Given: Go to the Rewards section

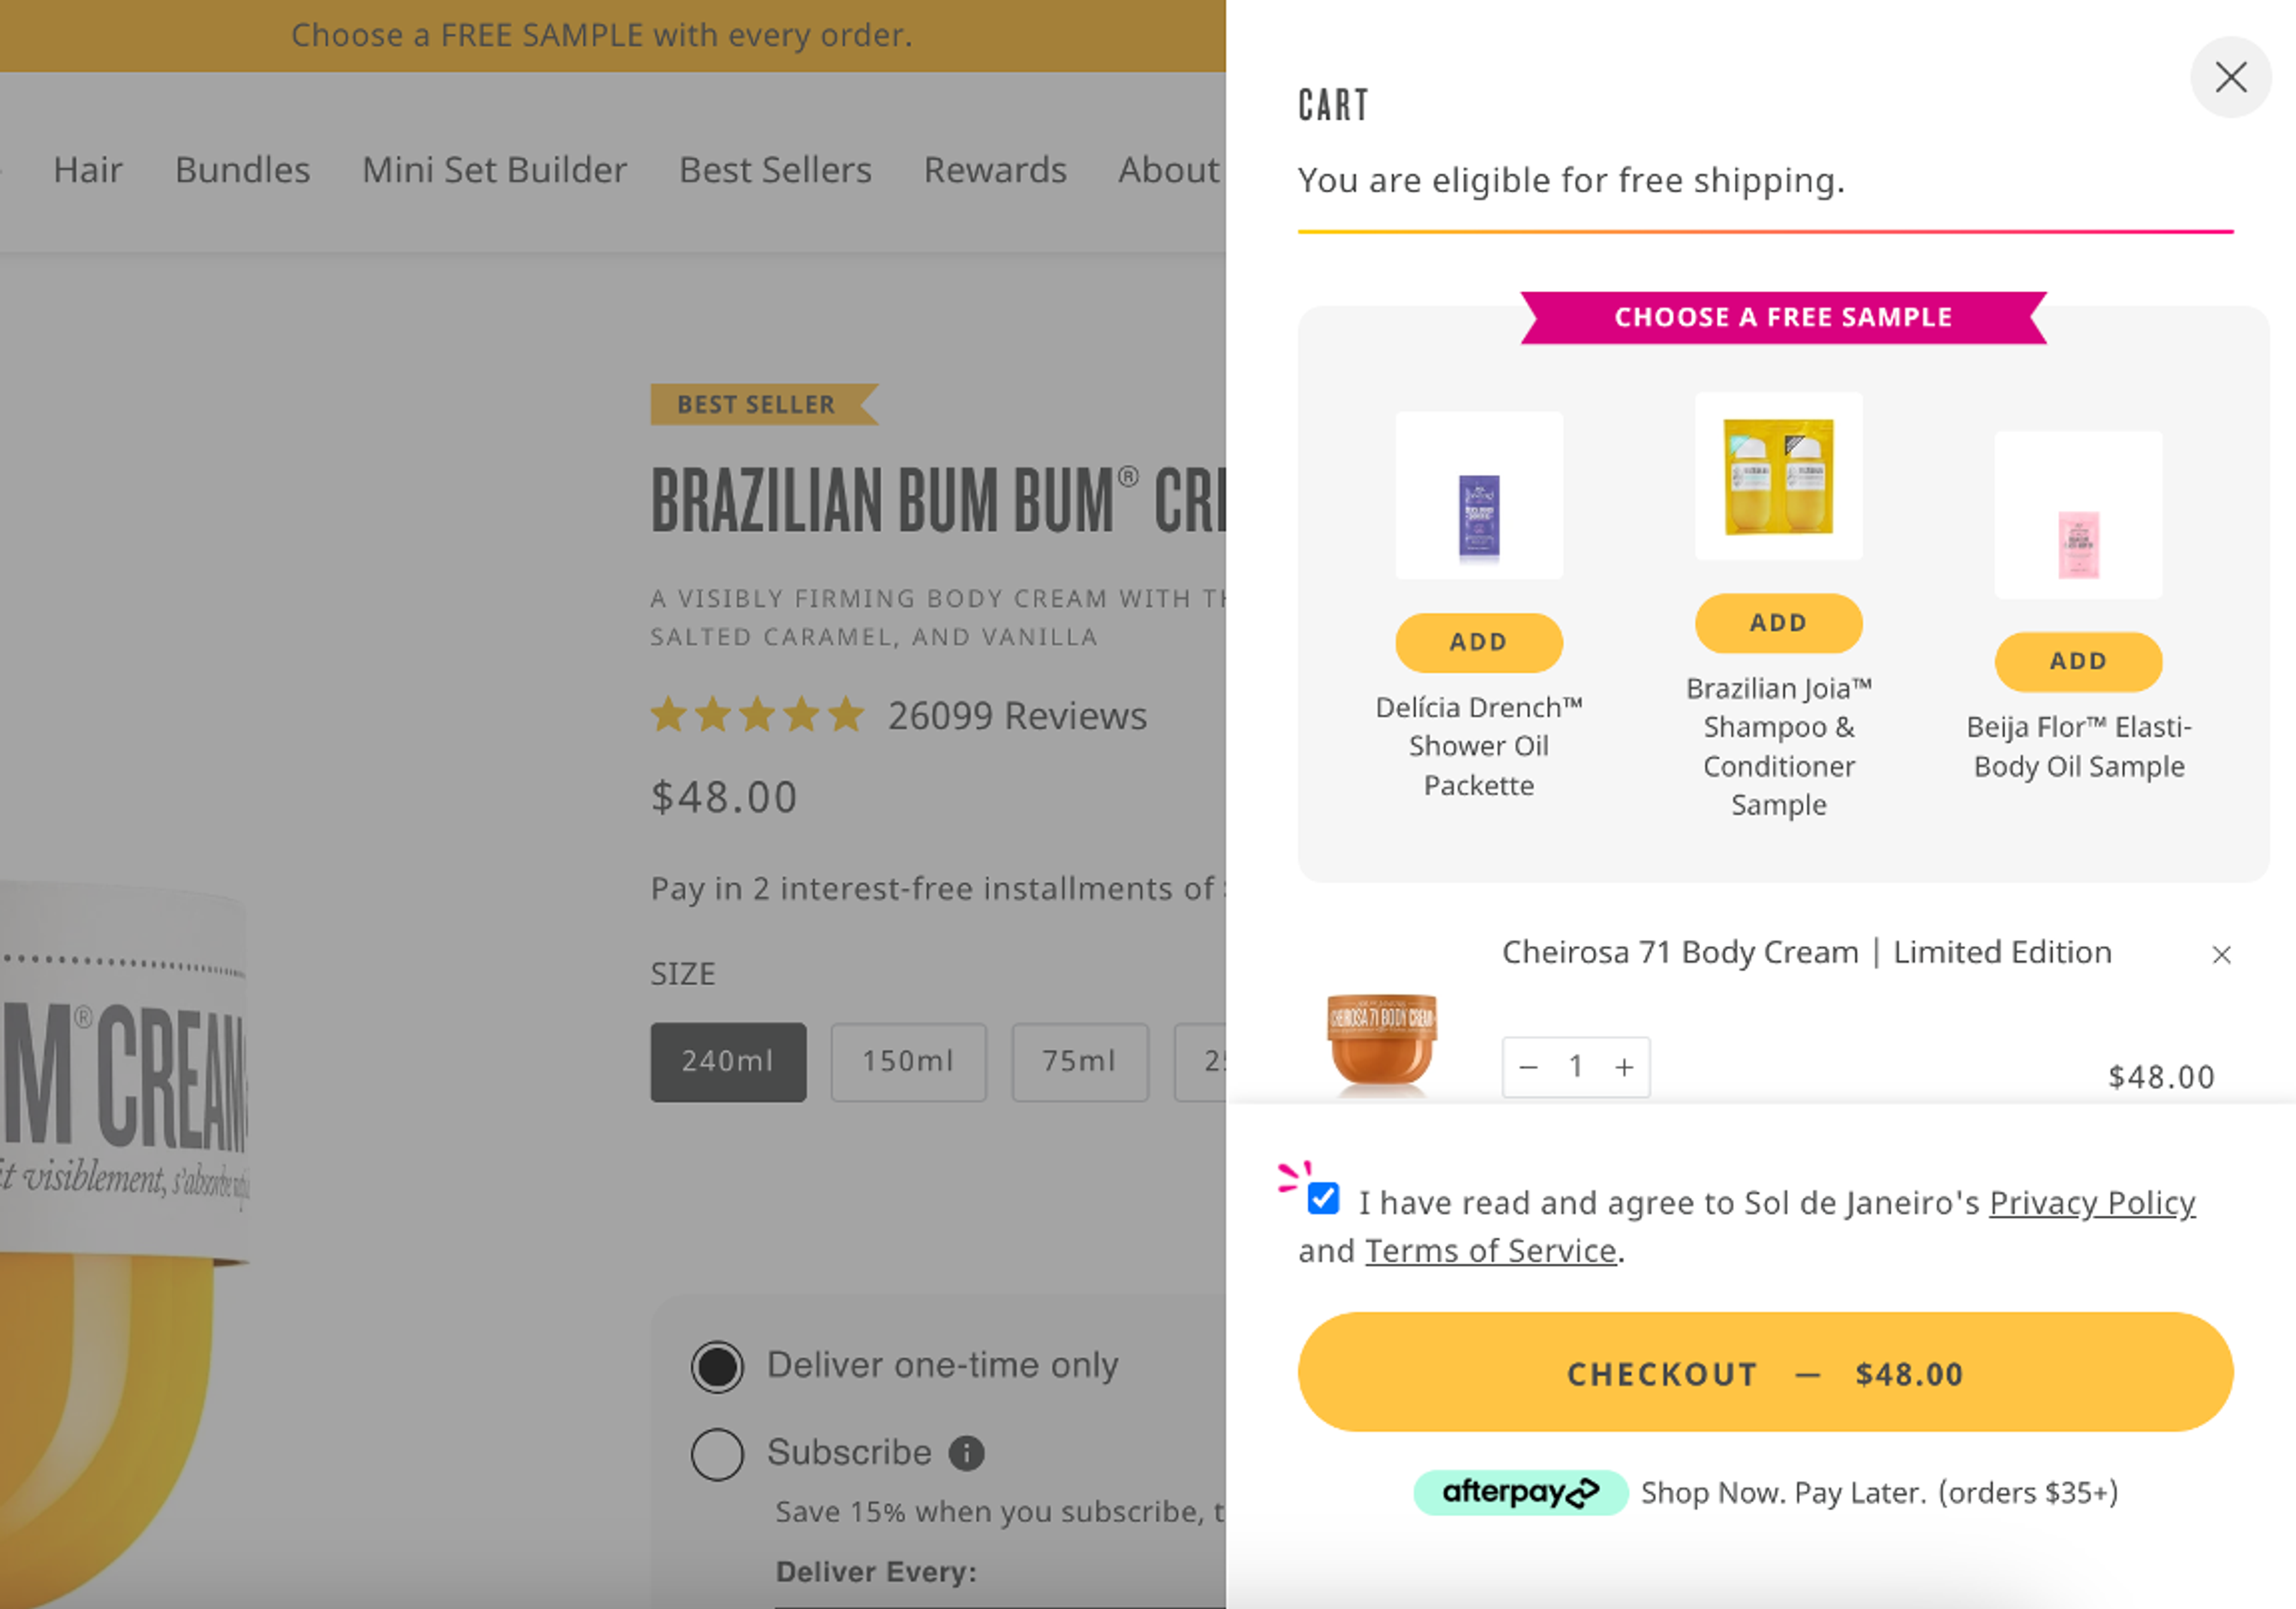Looking at the screenshot, I should click(x=995, y=169).
